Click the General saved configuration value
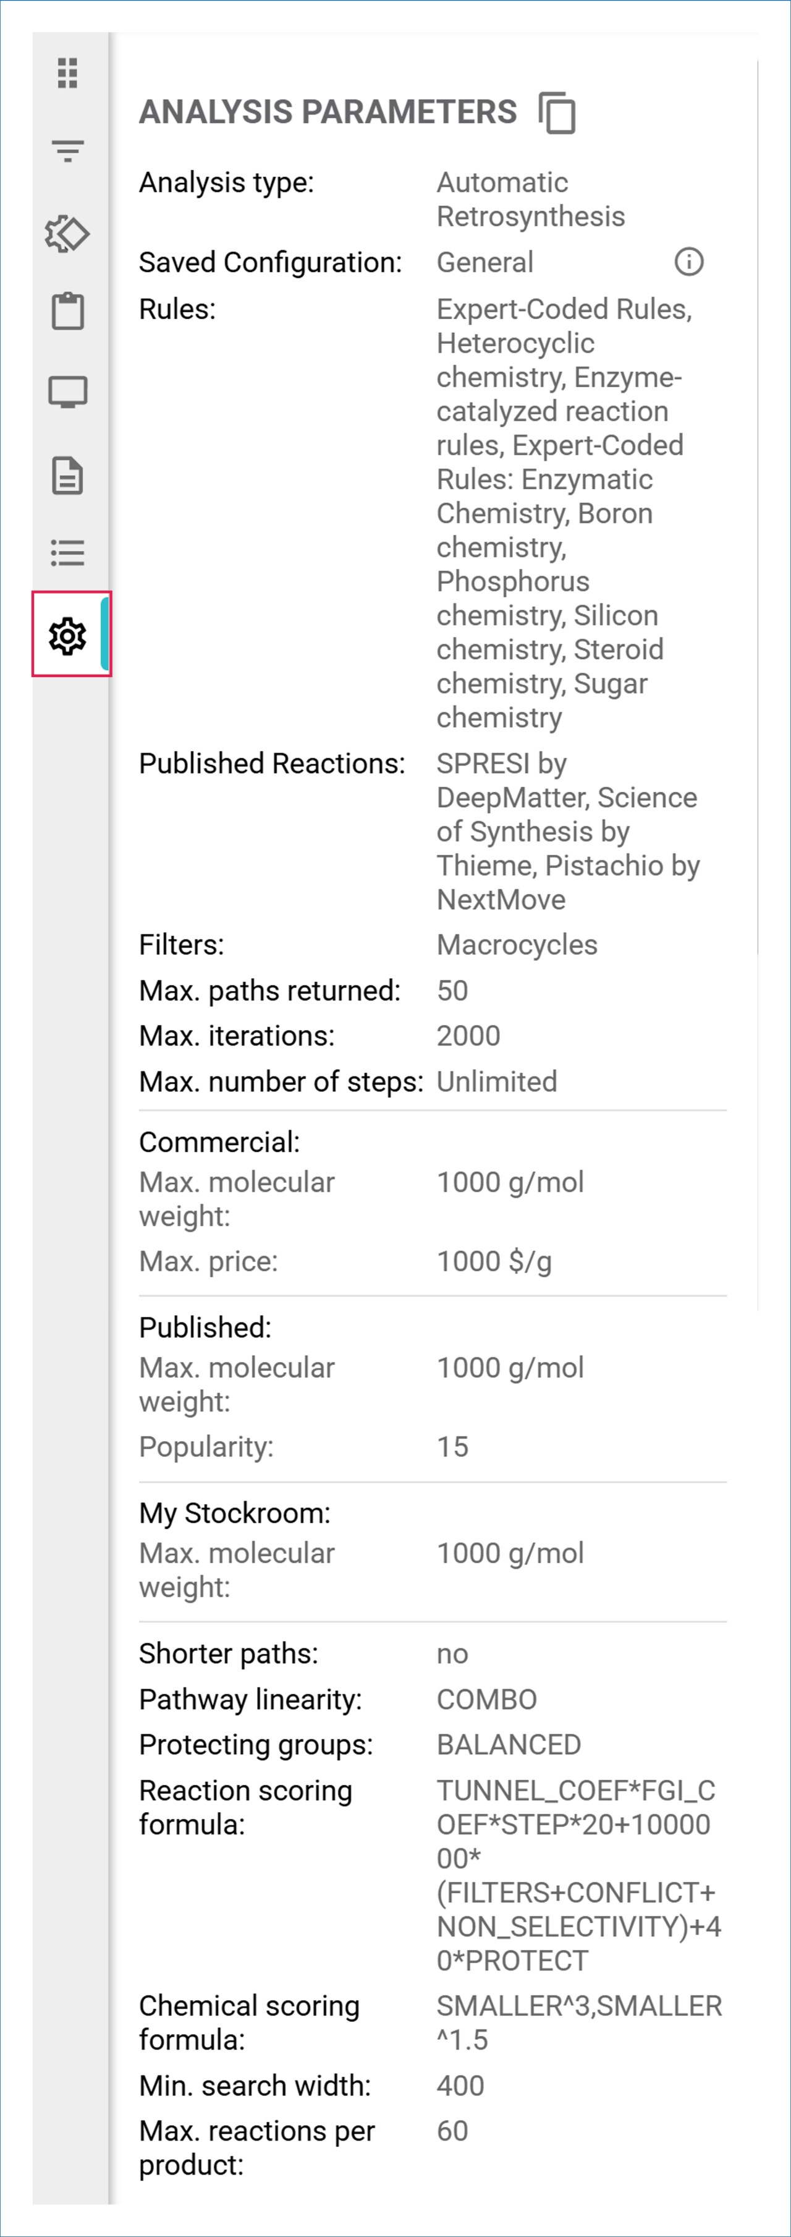The image size is (791, 2237). point(484,262)
